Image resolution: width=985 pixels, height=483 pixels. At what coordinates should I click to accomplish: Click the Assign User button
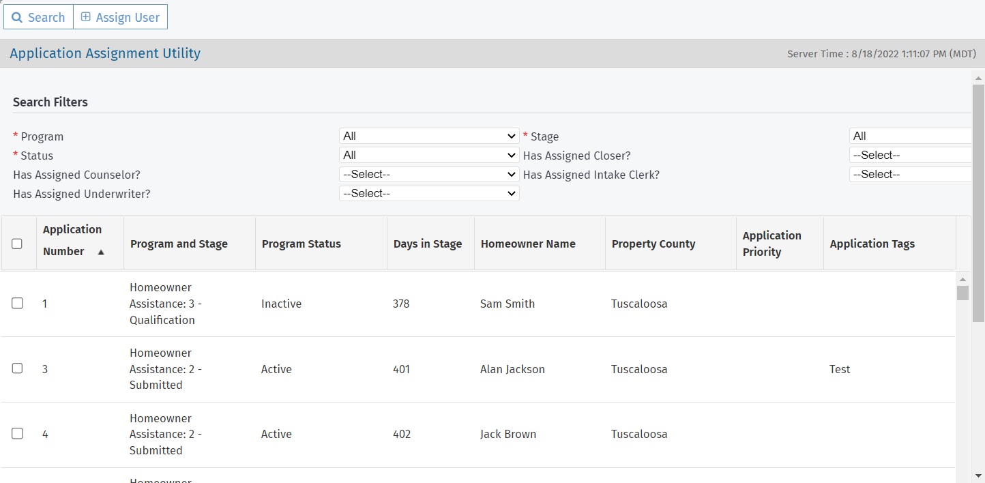pyautogui.click(x=120, y=17)
